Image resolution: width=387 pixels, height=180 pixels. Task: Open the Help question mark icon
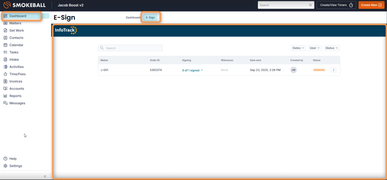tap(5, 159)
